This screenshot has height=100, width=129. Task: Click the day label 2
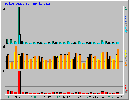[12, 97]
